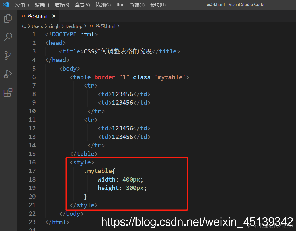Click the Users breadcrumb segment
This screenshot has width=296, height=231.
pos(37,26)
